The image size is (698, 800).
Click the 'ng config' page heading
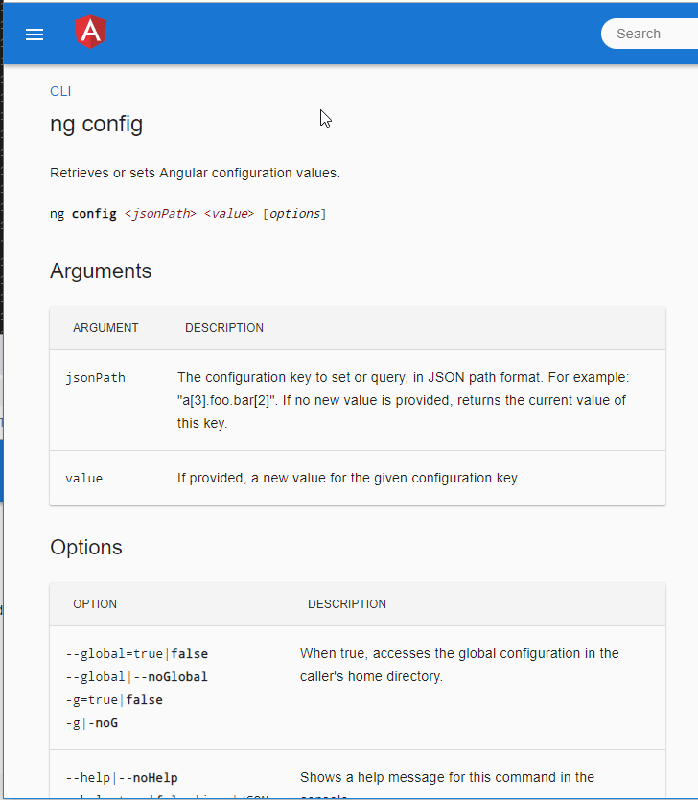coord(97,125)
